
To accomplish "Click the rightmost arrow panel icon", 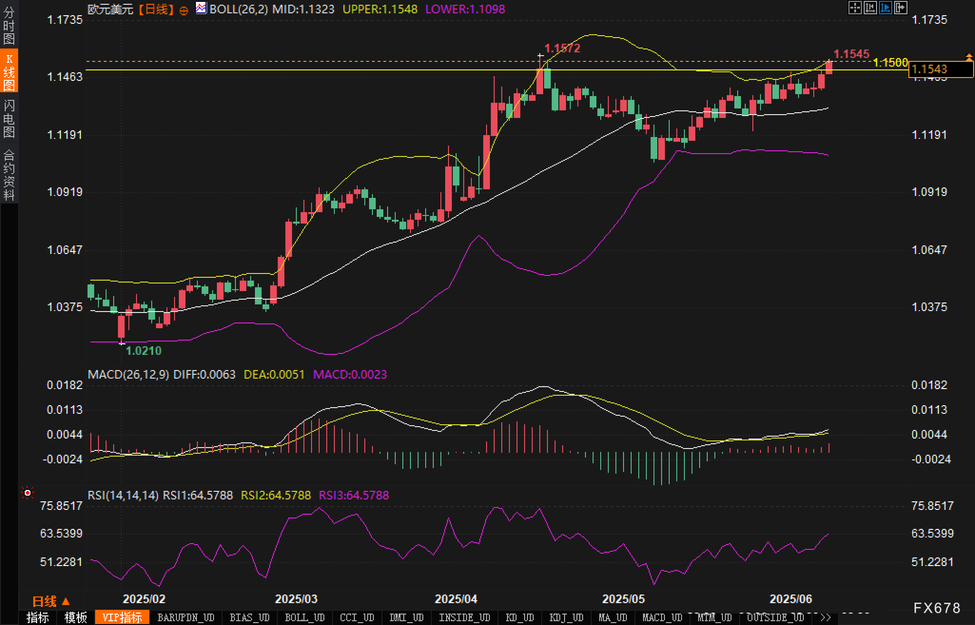I will coord(900,8).
